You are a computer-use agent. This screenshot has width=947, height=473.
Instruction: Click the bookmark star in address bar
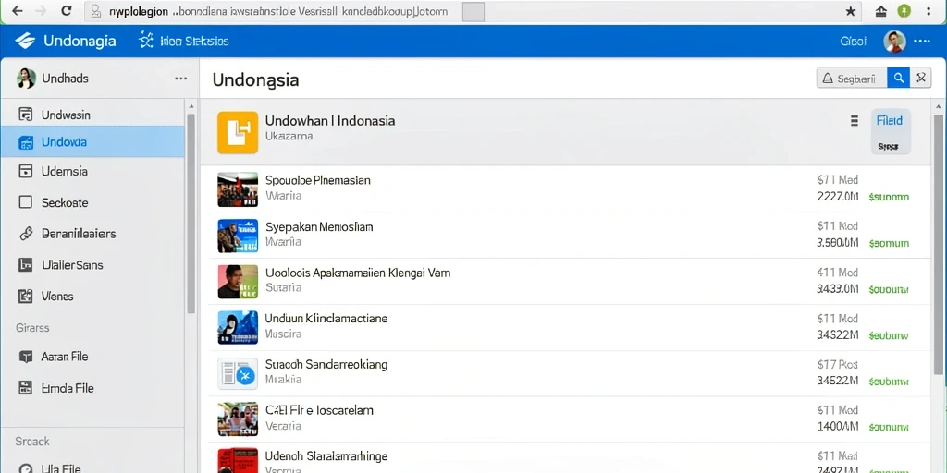pyautogui.click(x=851, y=11)
